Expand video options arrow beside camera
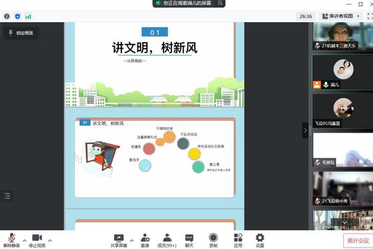This screenshot has width=373, height=249. tap(50, 240)
